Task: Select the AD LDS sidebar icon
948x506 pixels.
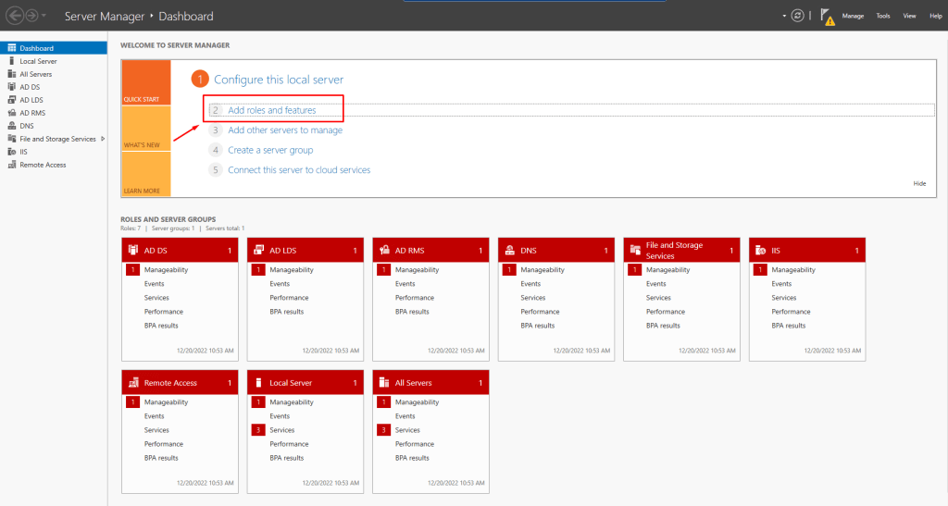Action: click(11, 100)
